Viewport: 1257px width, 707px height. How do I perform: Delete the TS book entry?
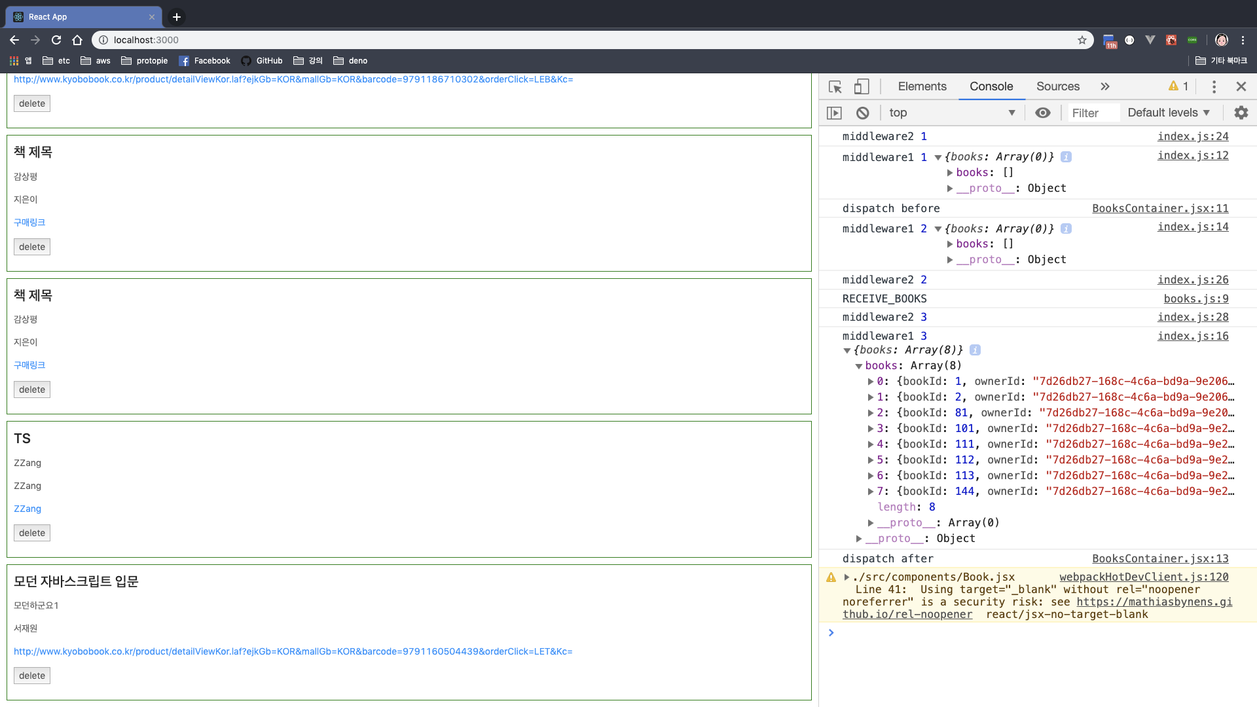pyautogui.click(x=32, y=533)
